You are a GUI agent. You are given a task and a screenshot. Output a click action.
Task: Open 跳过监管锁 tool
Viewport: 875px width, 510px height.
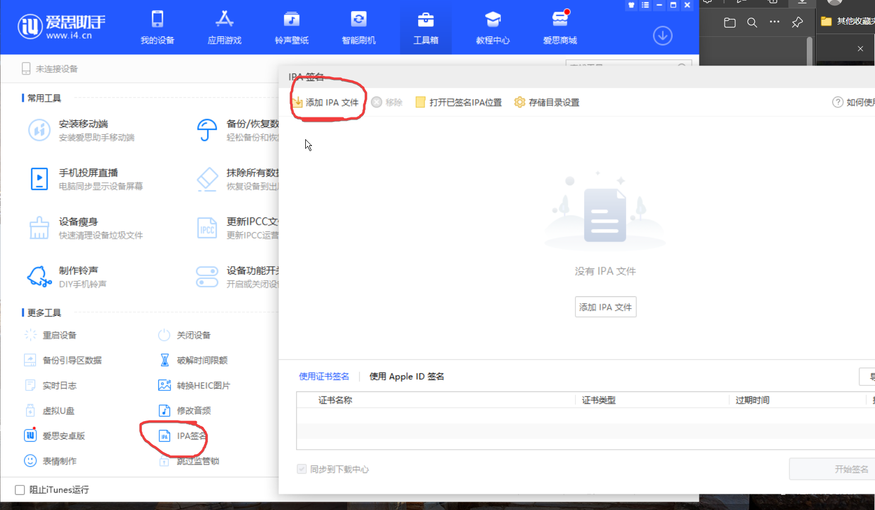tap(189, 461)
